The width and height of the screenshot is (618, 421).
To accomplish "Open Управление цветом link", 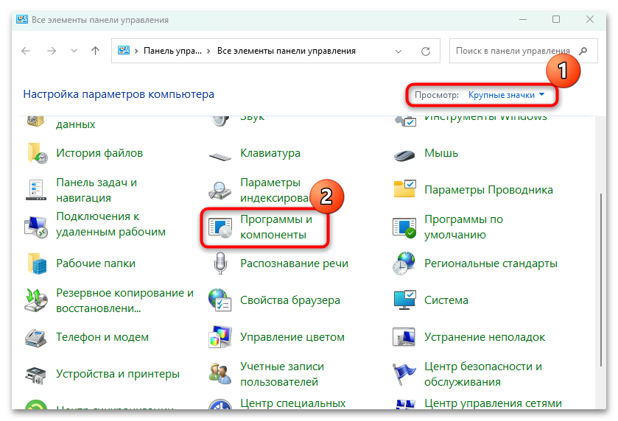I will coord(292,337).
